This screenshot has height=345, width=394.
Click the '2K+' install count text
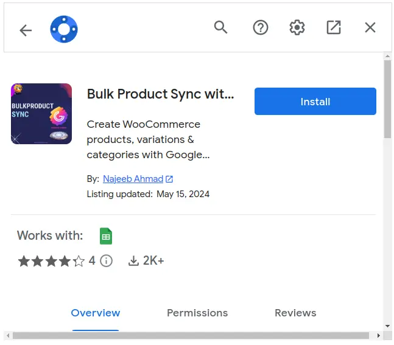[153, 260]
